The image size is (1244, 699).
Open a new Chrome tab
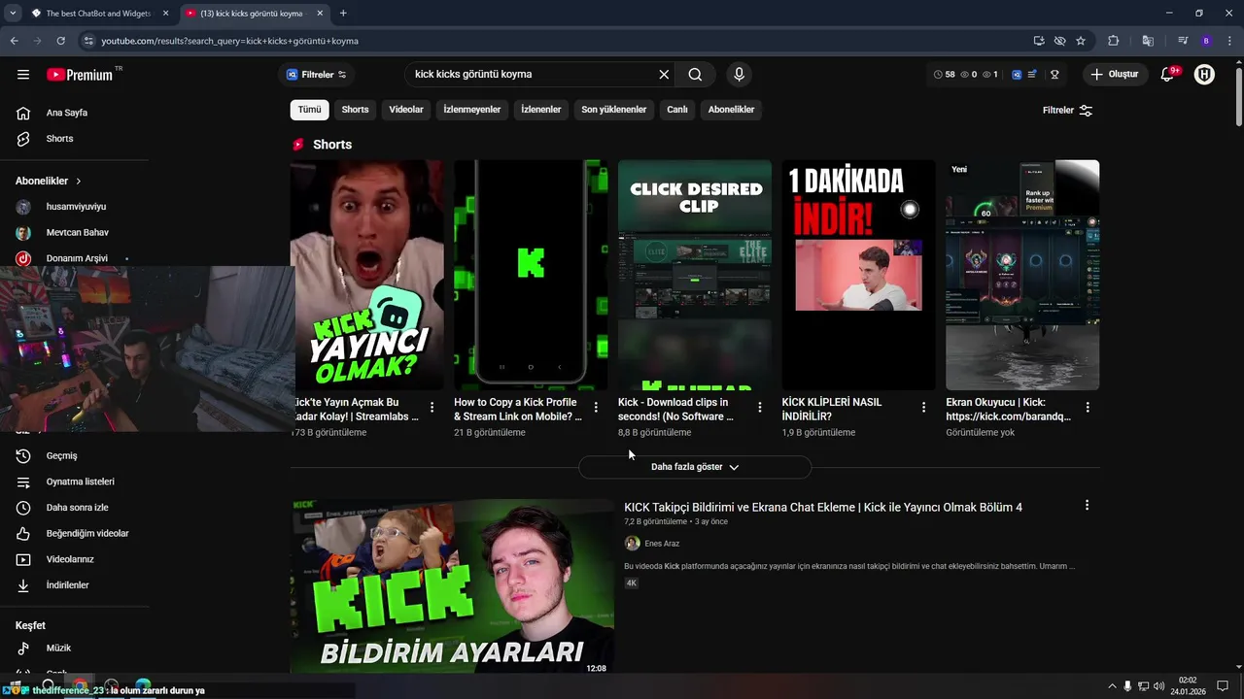[x=343, y=14]
